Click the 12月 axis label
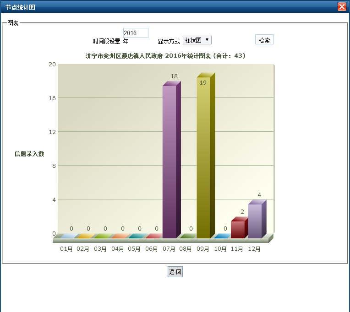The image size is (350, 312). coord(255,249)
